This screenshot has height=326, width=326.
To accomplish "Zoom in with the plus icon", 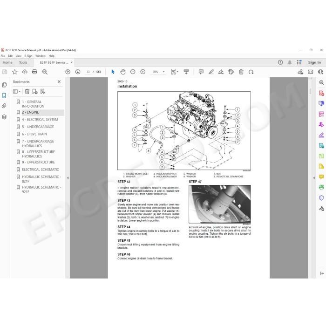I will point(143,72).
